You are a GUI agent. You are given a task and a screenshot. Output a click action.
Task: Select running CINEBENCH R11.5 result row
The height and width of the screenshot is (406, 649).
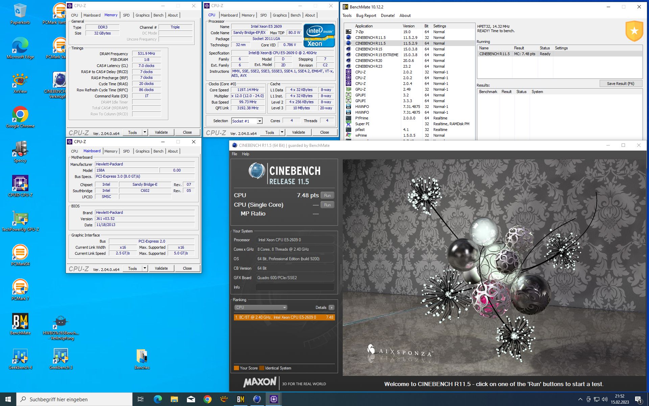pyautogui.click(x=560, y=54)
